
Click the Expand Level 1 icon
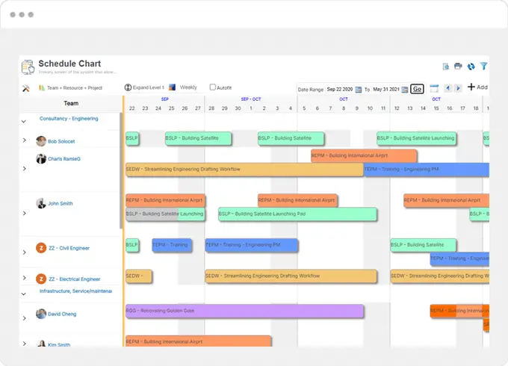(x=128, y=87)
